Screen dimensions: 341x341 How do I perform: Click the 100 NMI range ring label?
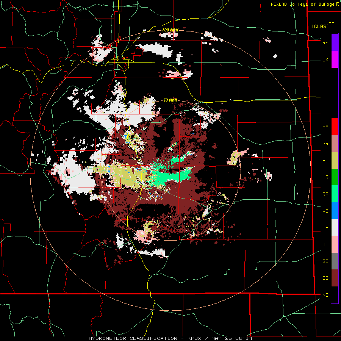click(x=170, y=30)
